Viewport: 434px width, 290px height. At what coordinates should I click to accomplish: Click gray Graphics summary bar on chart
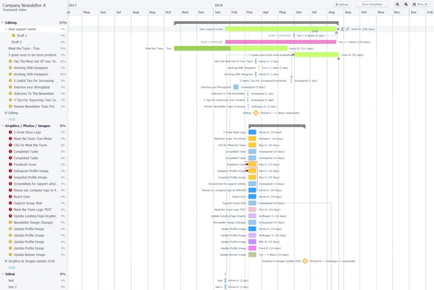click(277, 126)
